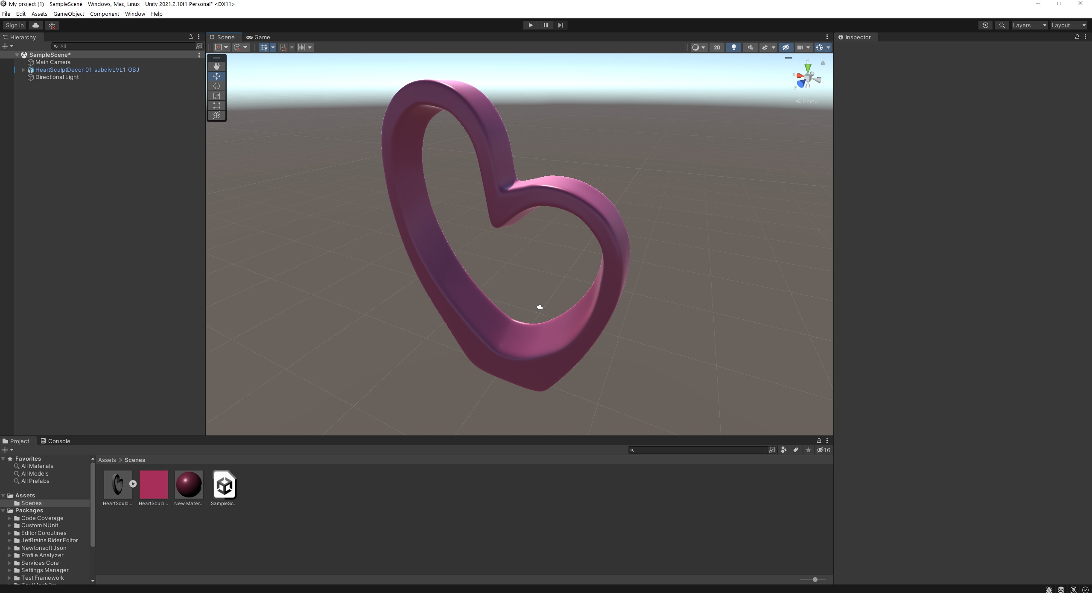
Task: Toggle scene audio mute
Action: (750, 47)
